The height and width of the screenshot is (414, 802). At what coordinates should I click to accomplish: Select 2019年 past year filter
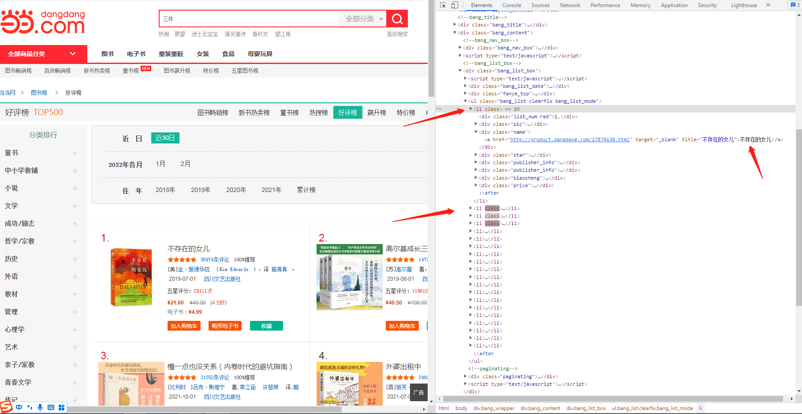[201, 190]
